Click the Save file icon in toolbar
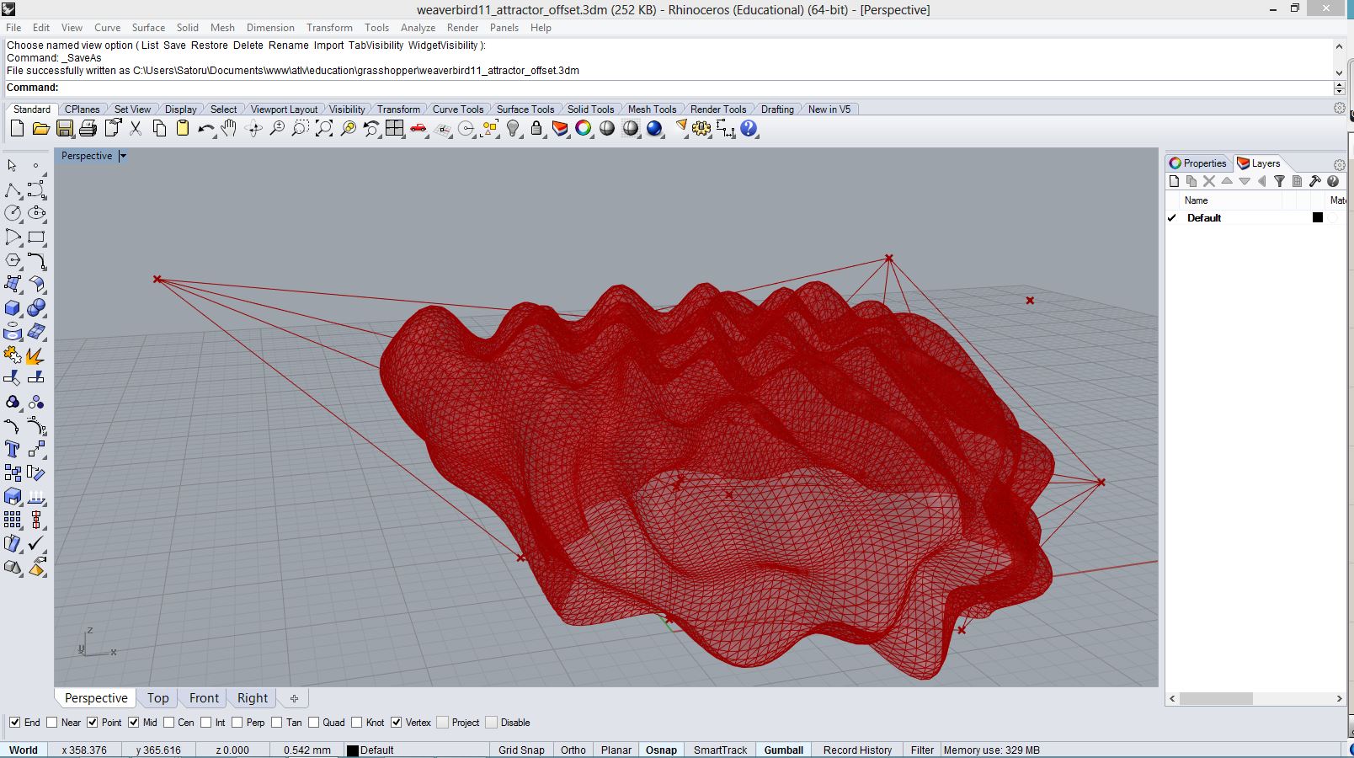 tap(64, 129)
